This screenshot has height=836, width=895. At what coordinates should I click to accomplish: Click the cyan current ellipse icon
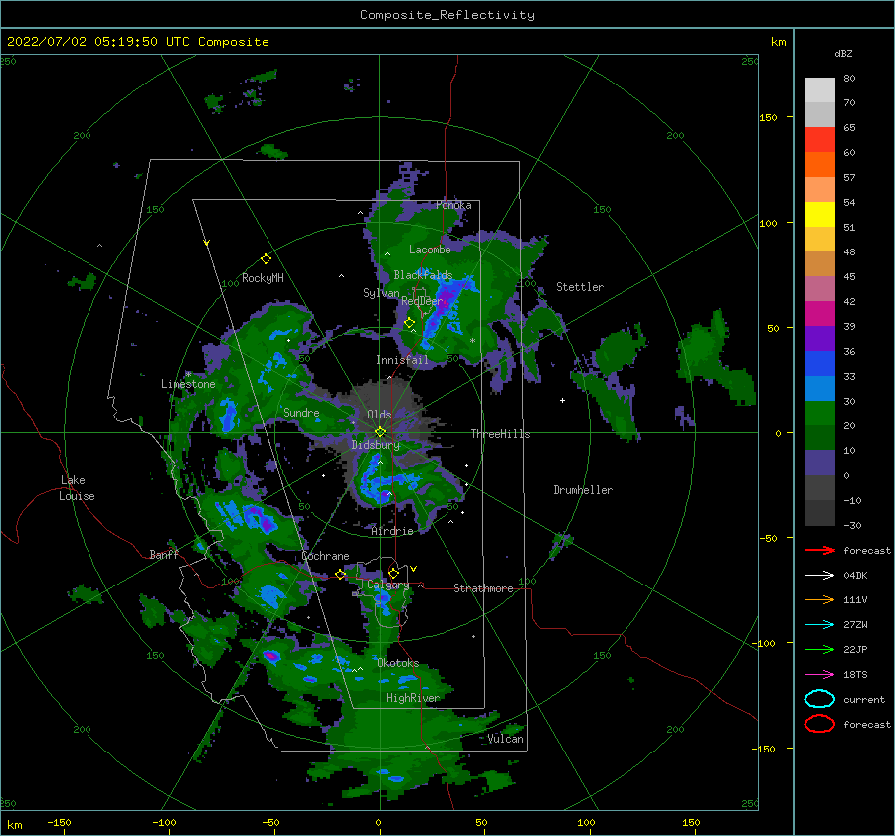(819, 699)
